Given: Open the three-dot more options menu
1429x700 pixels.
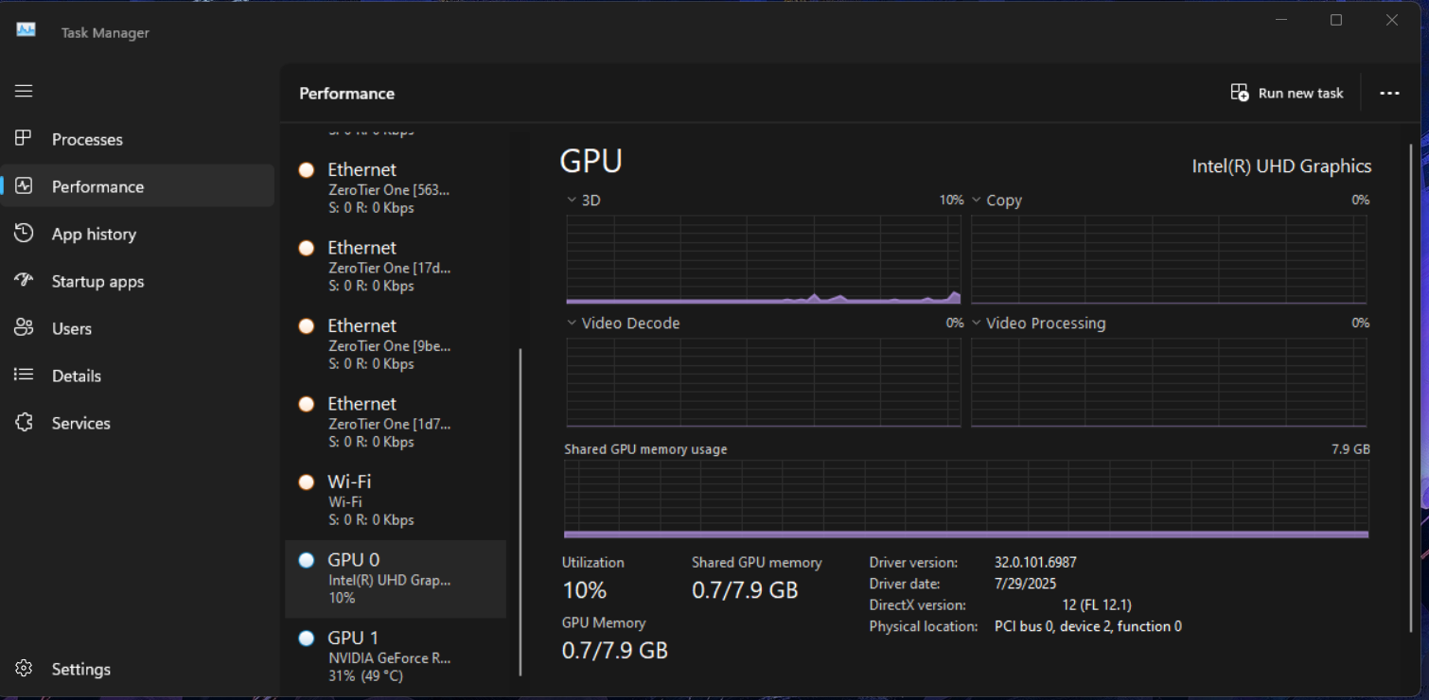Looking at the screenshot, I should pos(1389,93).
